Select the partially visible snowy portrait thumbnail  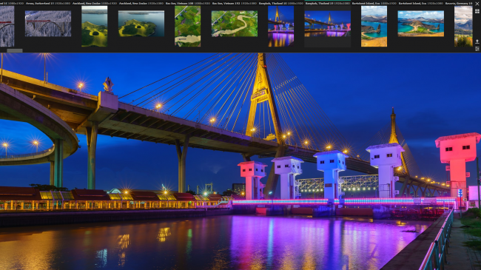[7, 27]
